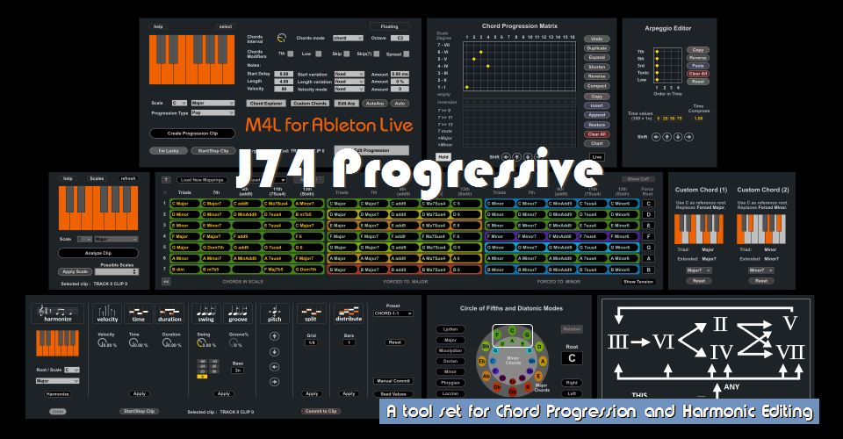This screenshot has height=439, width=843.
Task: Shift arpeggio down in Arpeggio Editor
Action: click(x=677, y=137)
